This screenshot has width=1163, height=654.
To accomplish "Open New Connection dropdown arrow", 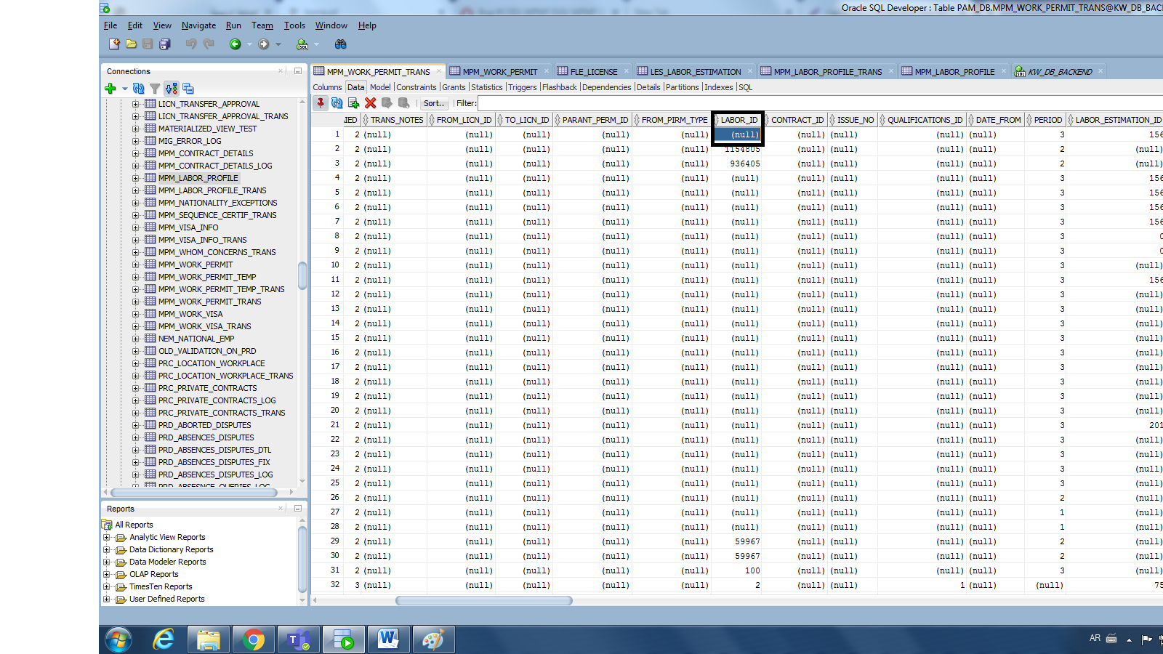I will 125,89.
